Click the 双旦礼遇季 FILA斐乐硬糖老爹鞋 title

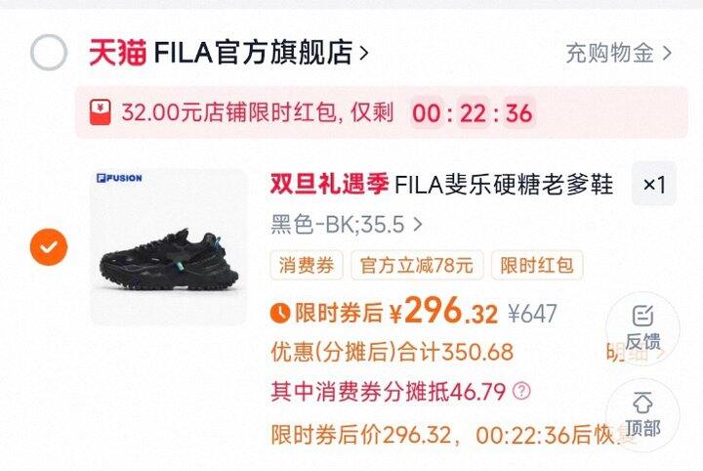tap(441, 185)
